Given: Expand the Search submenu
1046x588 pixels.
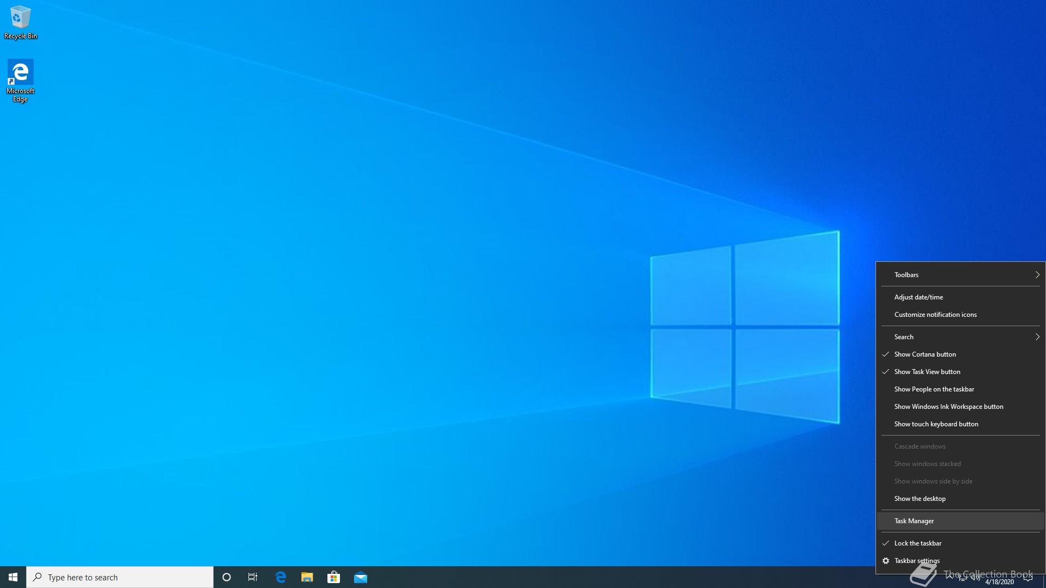Looking at the screenshot, I should (960, 337).
